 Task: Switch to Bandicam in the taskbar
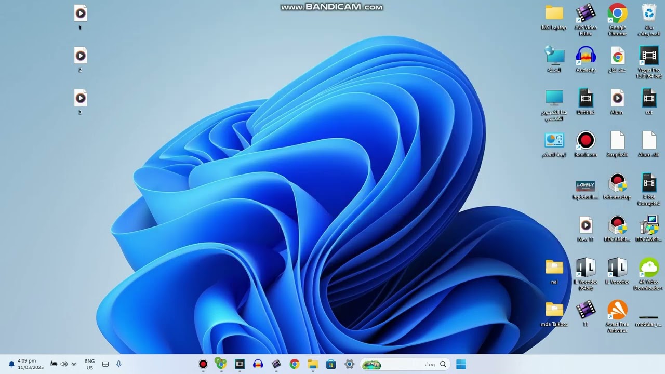(203, 364)
